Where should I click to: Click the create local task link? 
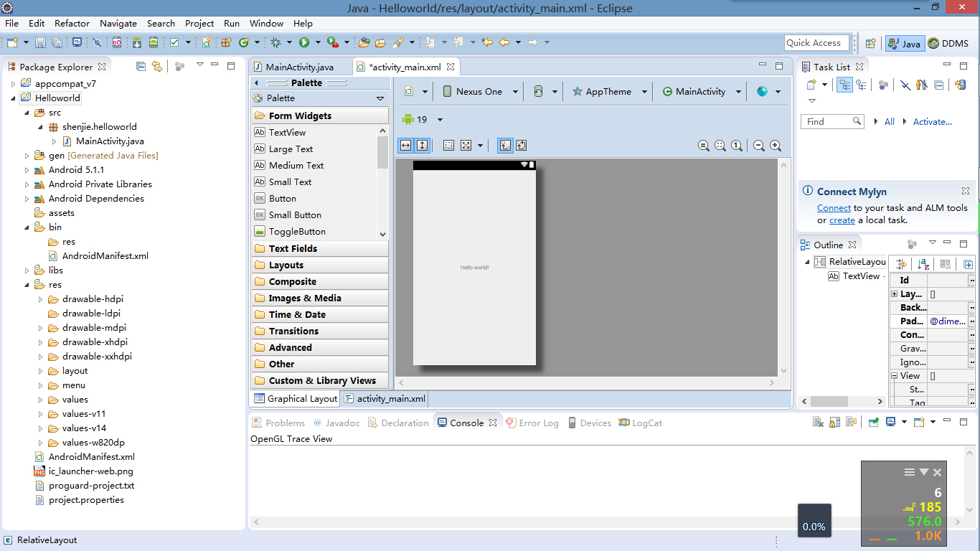click(842, 220)
